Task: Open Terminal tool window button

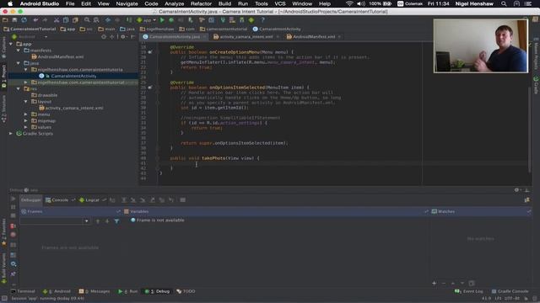Action: [x=23, y=291]
